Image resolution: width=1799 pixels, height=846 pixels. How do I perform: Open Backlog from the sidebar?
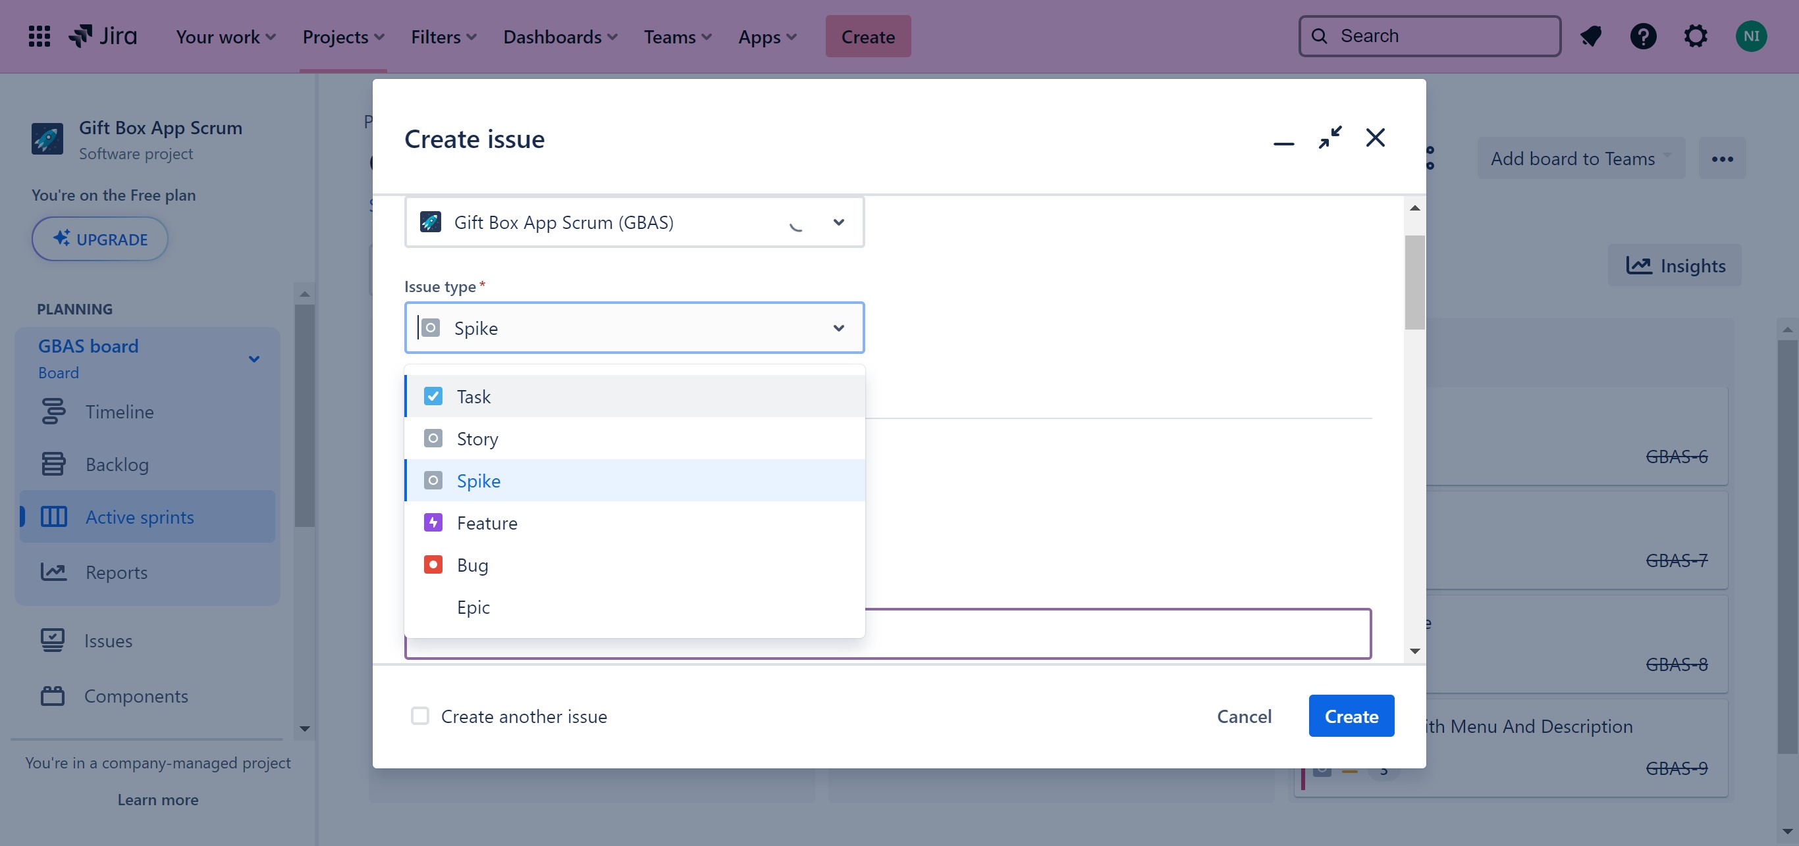[116, 464]
